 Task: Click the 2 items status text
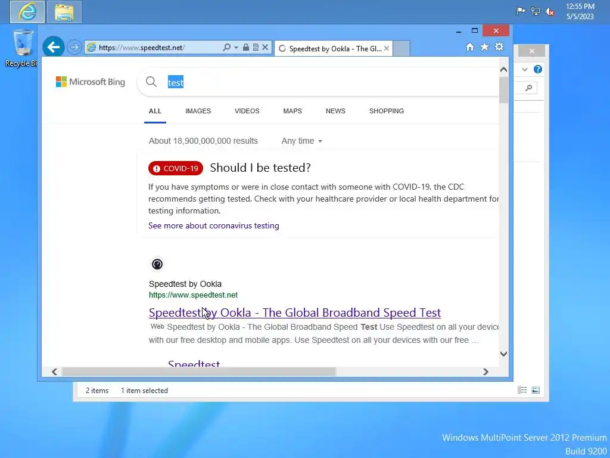point(97,390)
